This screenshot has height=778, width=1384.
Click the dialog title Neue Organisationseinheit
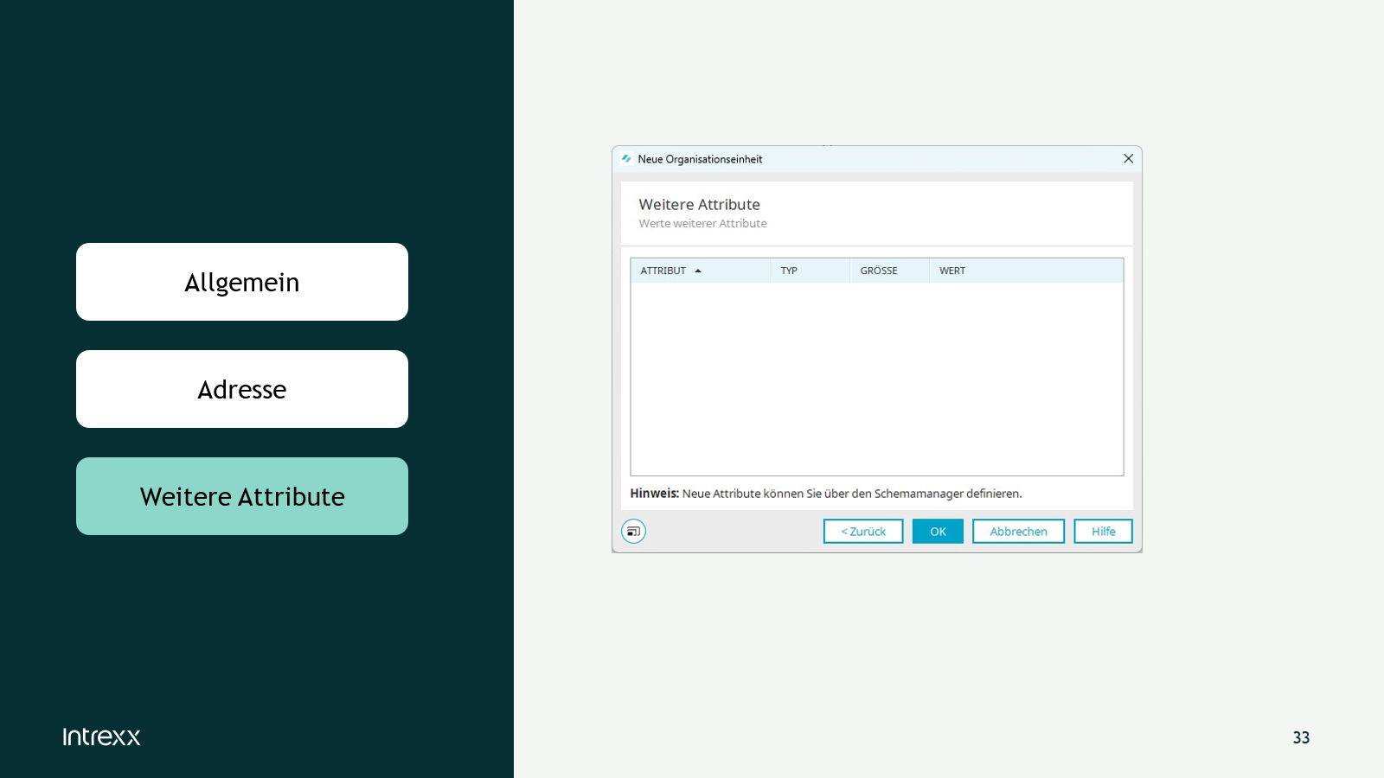[x=700, y=159]
